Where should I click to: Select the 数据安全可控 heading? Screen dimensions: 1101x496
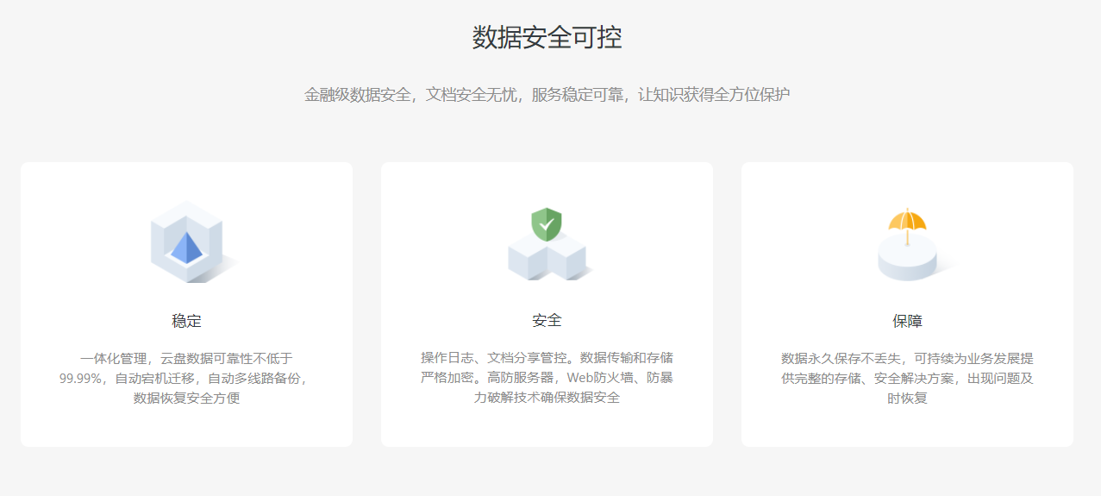[x=547, y=37]
